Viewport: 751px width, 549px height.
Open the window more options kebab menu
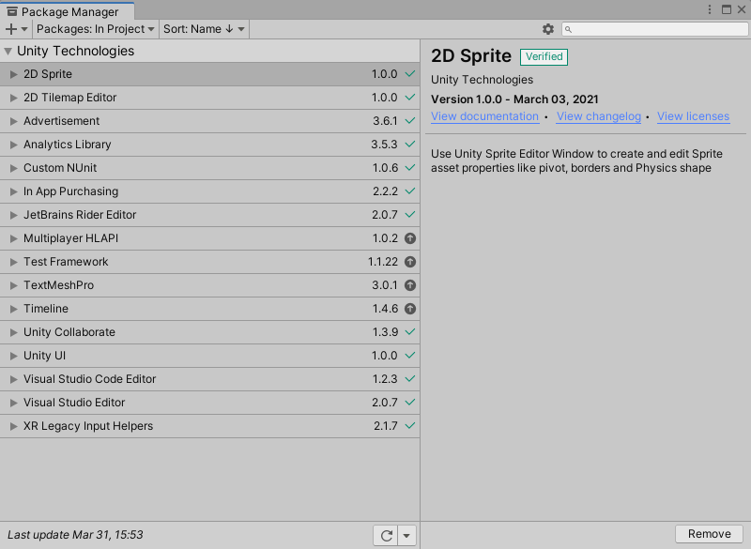point(710,9)
